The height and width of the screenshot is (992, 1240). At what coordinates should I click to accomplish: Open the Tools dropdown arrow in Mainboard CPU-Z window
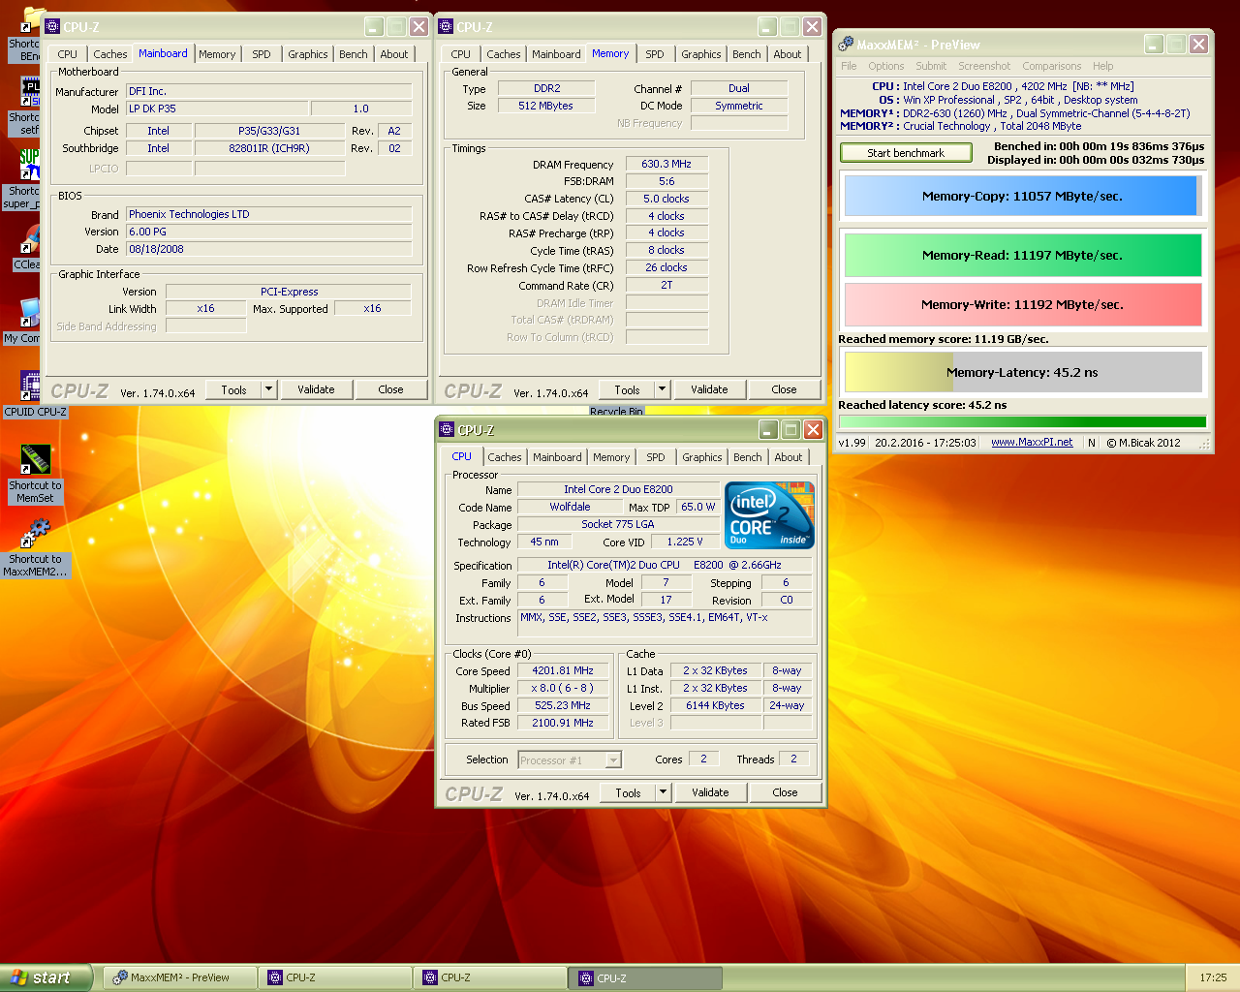(269, 389)
